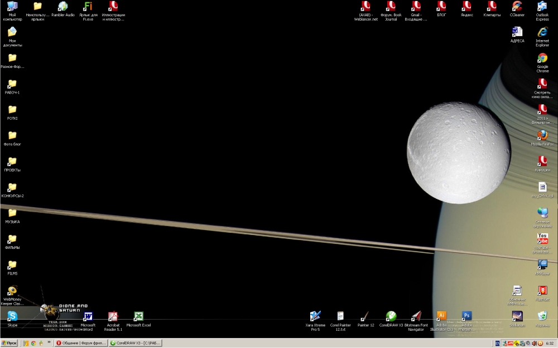Launch Acrobat Reader 5.1 icon

pos(113,321)
